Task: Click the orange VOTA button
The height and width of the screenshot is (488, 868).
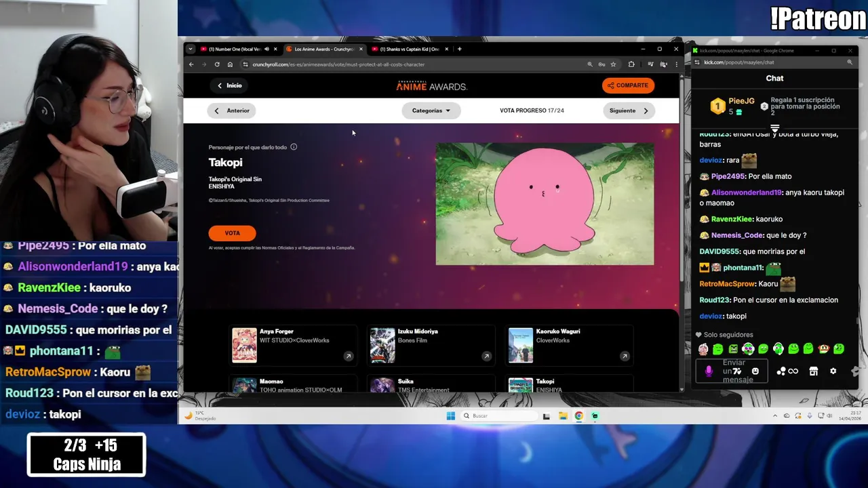Action: (x=232, y=233)
